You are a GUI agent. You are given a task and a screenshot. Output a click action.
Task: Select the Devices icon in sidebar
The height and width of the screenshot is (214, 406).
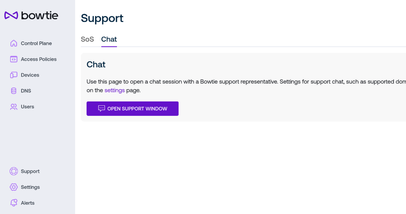click(x=14, y=75)
